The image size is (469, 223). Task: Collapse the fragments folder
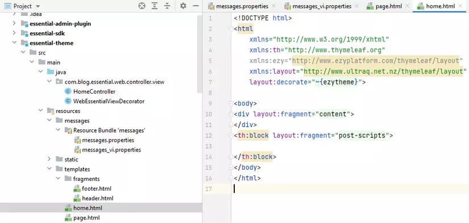[x=58, y=179]
